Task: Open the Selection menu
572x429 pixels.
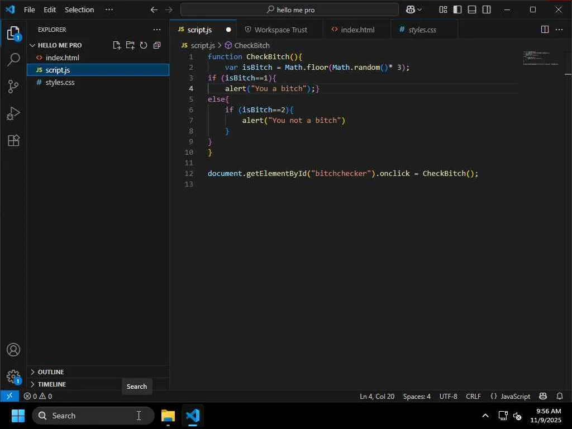Action: point(79,9)
